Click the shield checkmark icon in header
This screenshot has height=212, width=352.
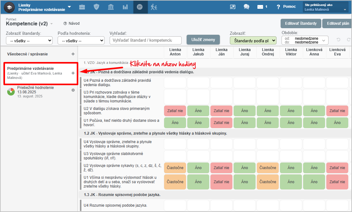click(96, 7)
